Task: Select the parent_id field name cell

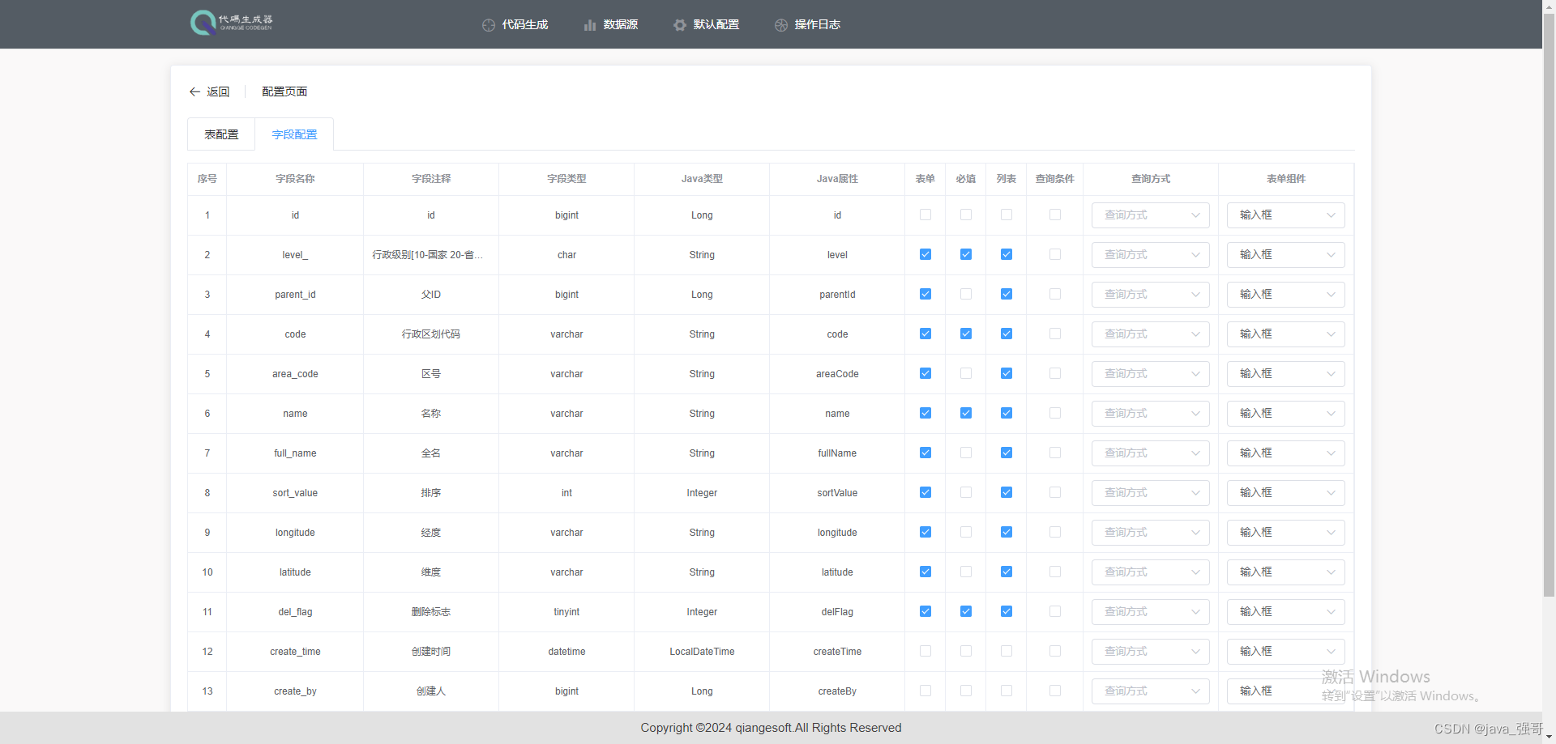Action: 295,295
